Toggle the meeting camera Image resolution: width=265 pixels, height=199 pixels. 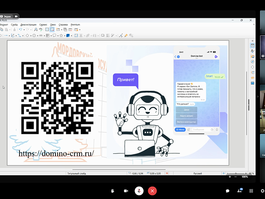pyautogui.click(x=126, y=191)
